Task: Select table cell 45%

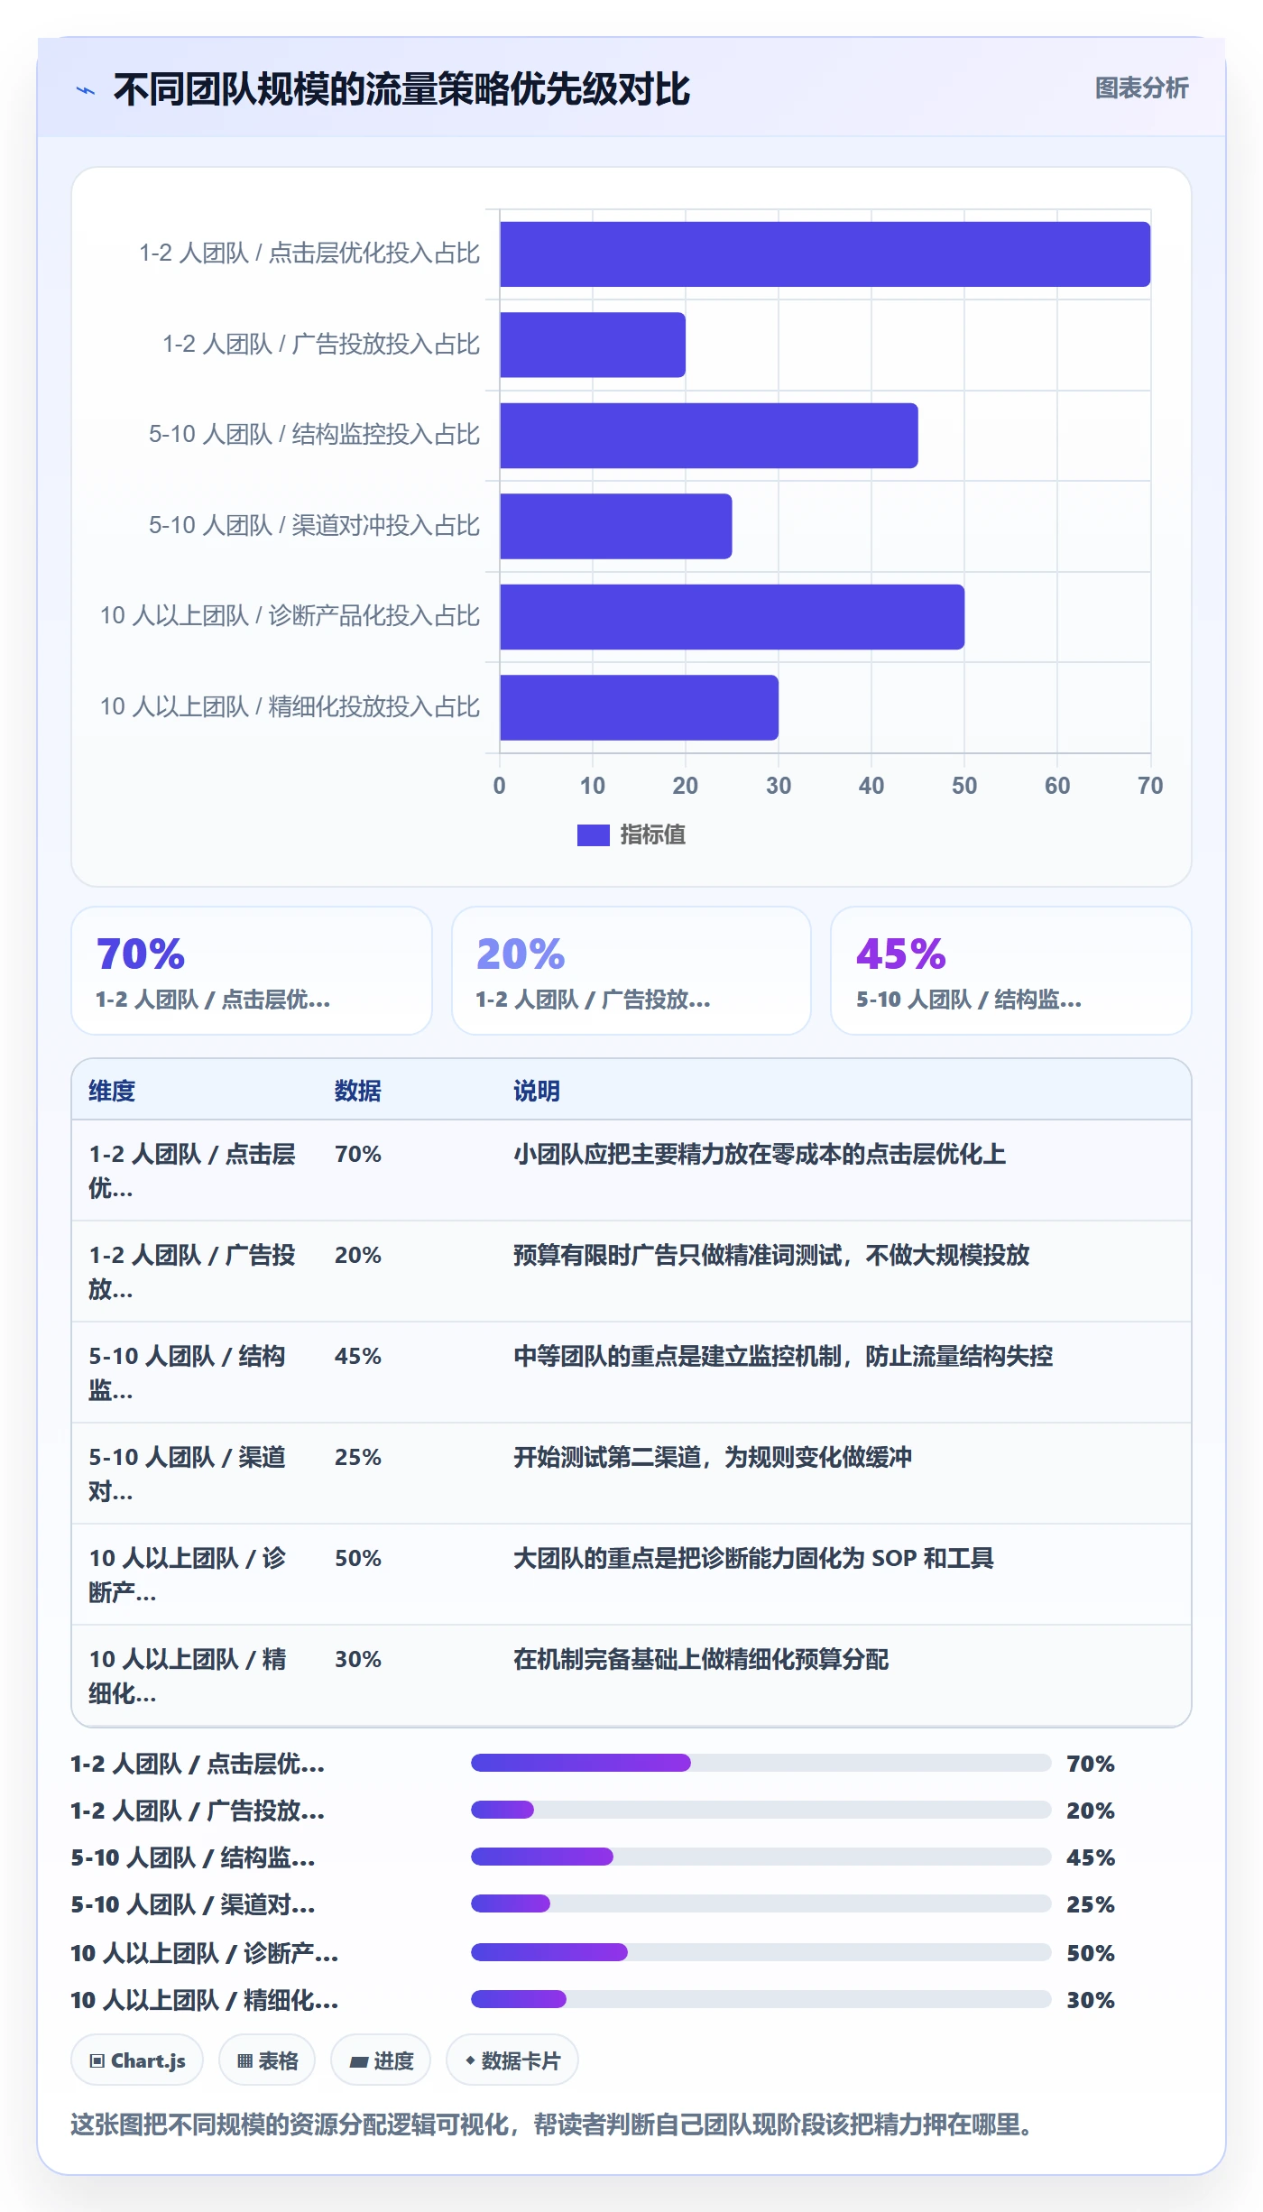Action: pos(358,1356)
